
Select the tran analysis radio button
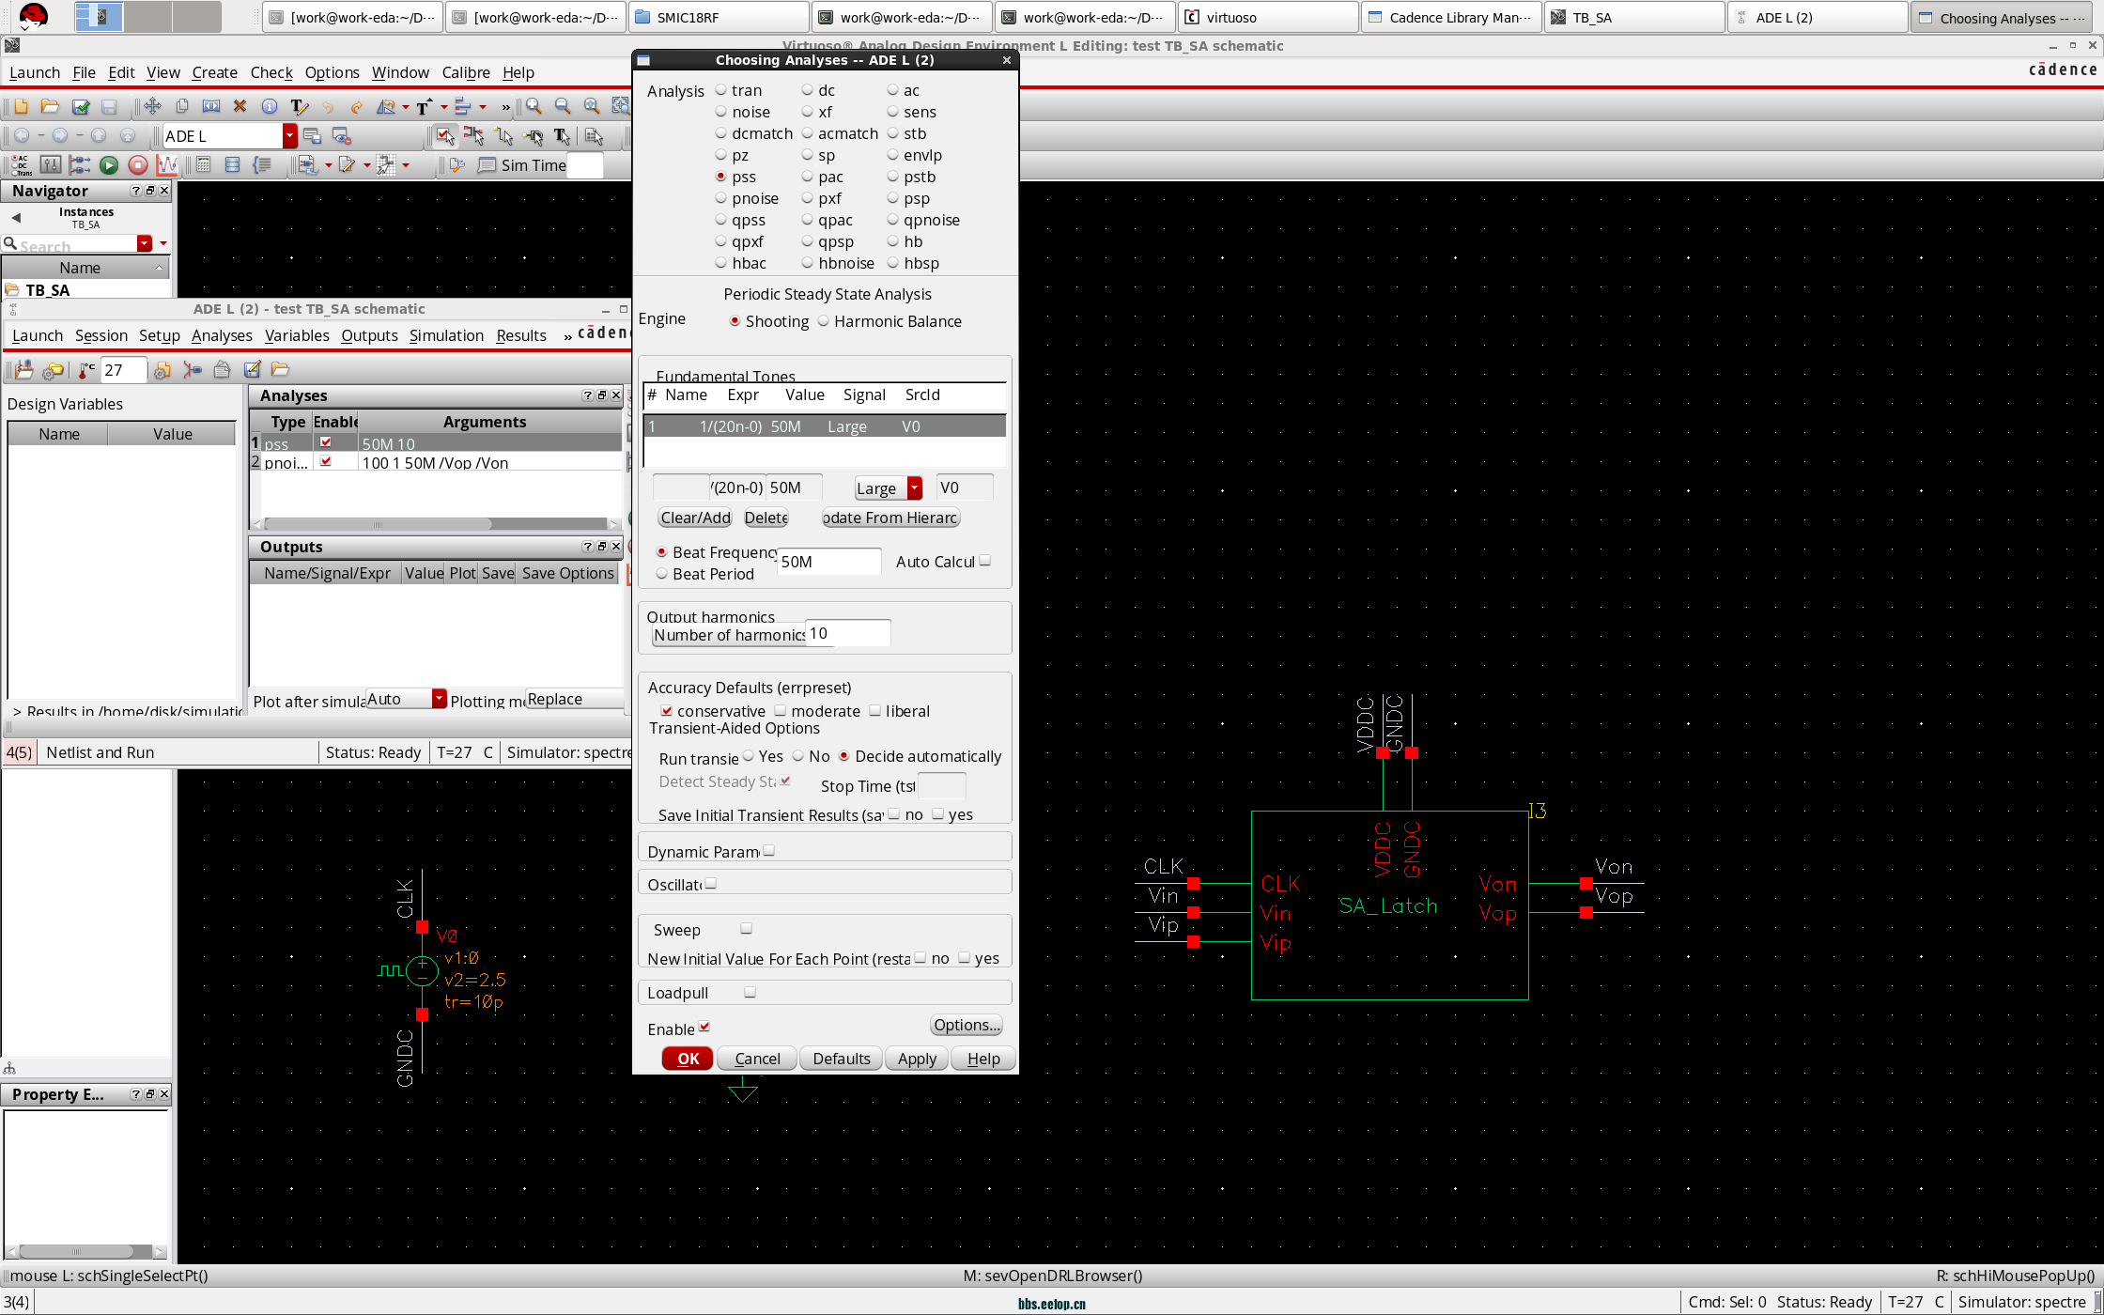[720, 90]
